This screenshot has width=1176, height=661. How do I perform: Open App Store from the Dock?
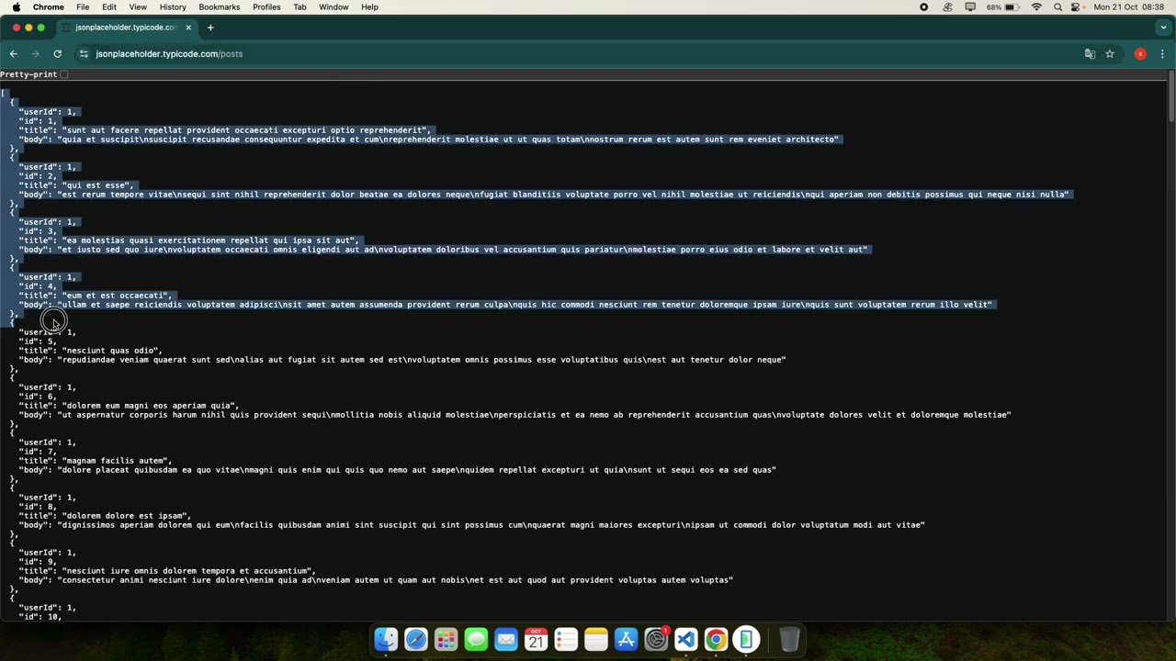[x=626, y=639]
